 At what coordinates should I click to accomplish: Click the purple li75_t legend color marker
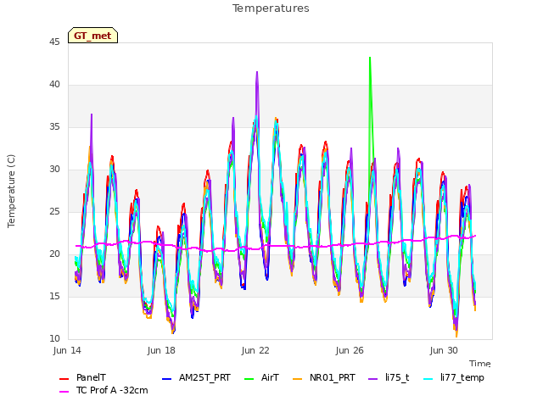(x=373, y=379)
